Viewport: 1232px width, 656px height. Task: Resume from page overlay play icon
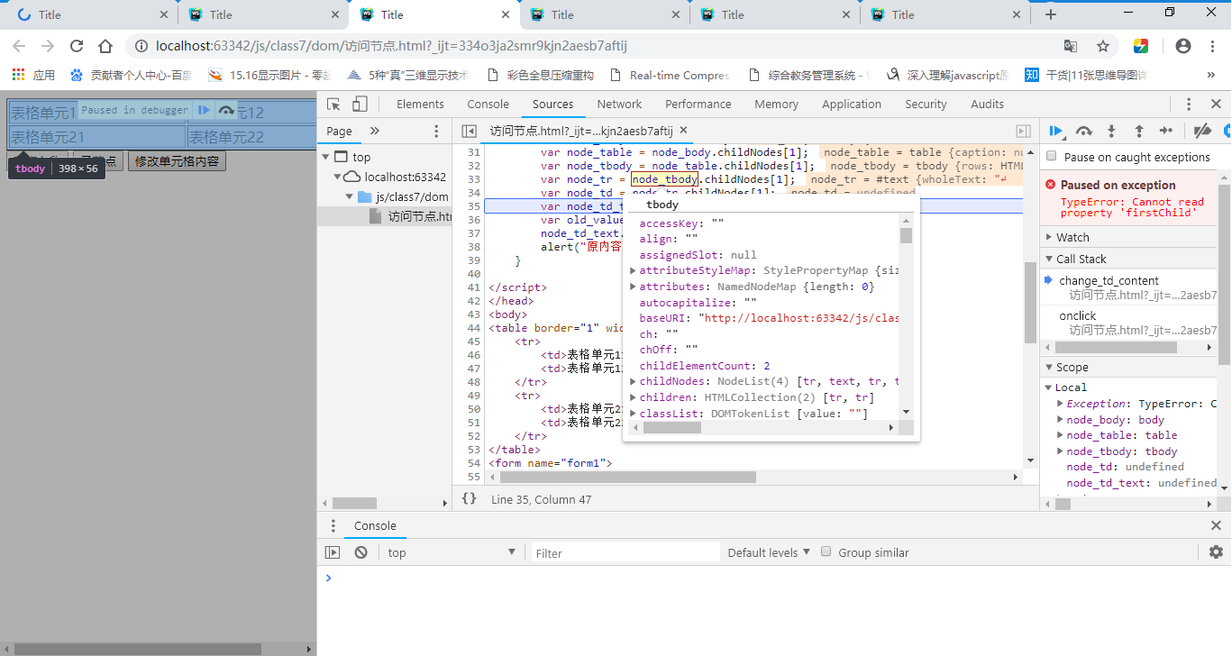[204, 110]
